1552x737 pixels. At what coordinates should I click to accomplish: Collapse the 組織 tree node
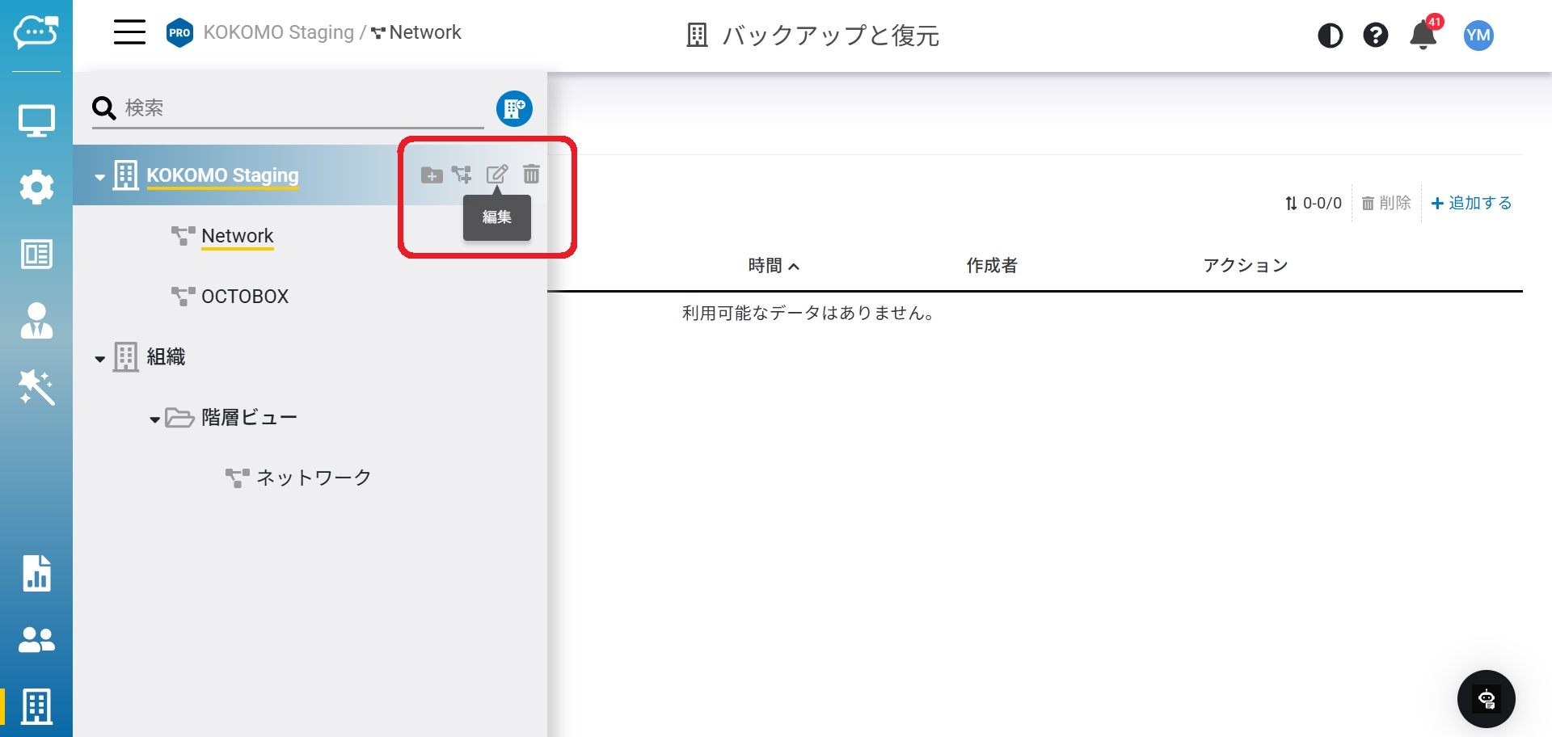tap(99, 359)
